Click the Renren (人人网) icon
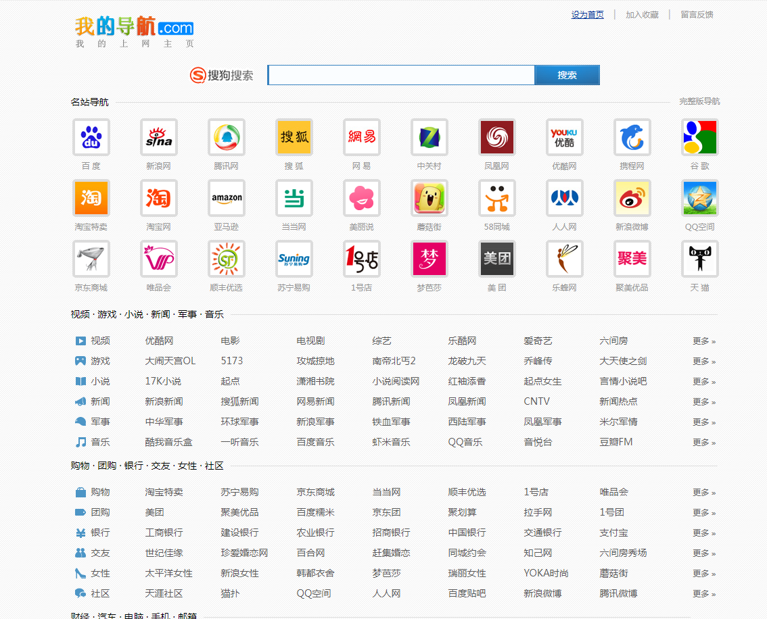Image resolution: width=767 pixels, height=619 pixels. tap(565, 198)
